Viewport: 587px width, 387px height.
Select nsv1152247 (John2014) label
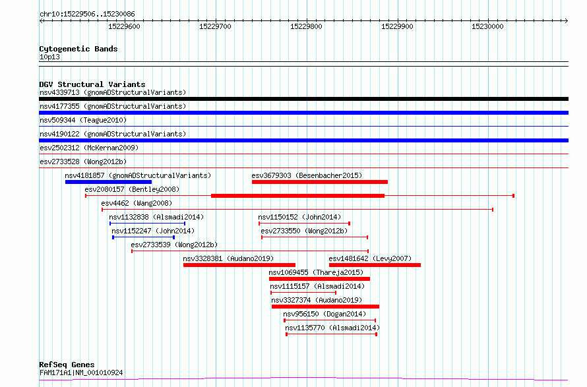(x=153, y=231)
